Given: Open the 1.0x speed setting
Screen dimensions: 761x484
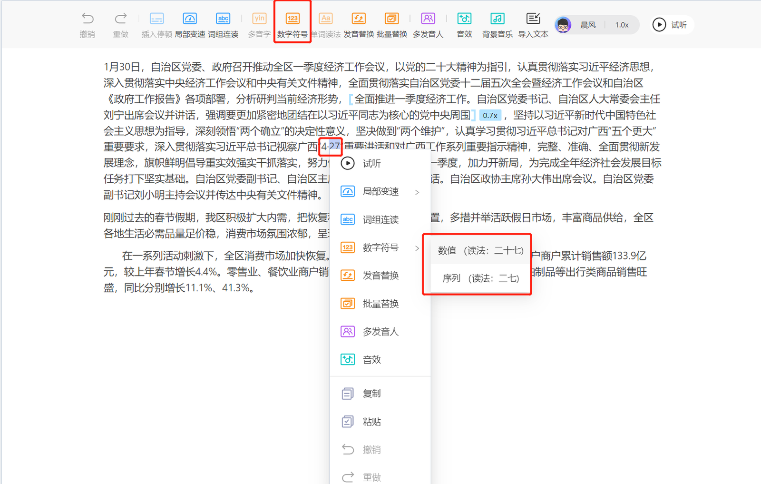Looking at the screenshot, I should (622, 25).
